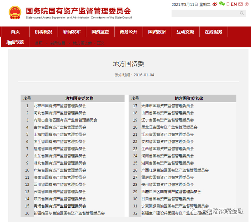Open 新疆维吾尔自治区国有资产监督管理委员会 link
Screen dimensions: 251x222
[x=69, y=213]
